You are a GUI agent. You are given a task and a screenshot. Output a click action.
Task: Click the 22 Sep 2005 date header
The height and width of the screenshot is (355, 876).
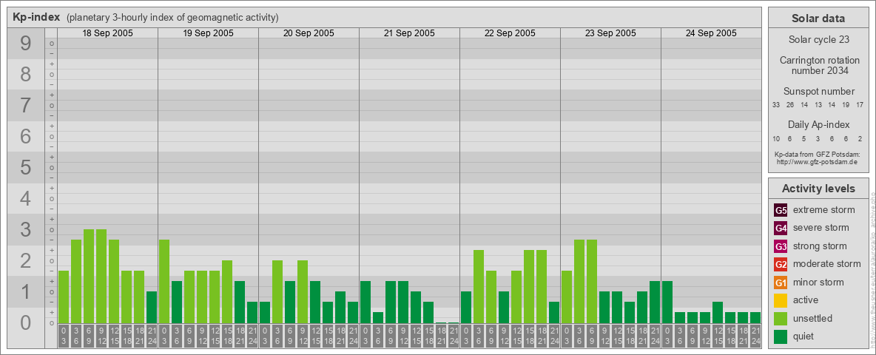(x=510, y=33)
